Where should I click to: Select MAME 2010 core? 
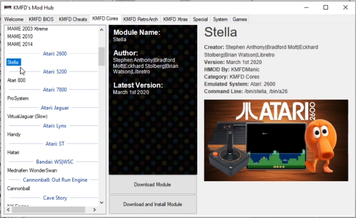(20, 36)
